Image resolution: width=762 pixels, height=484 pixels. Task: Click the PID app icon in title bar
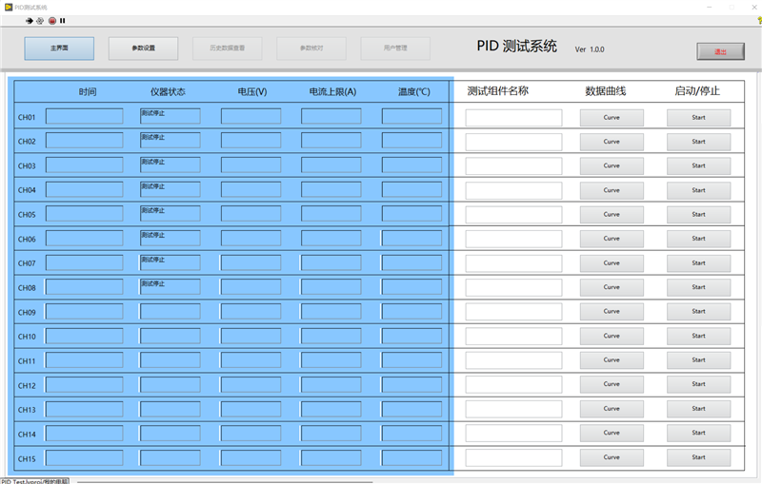[x=8, y=7]
